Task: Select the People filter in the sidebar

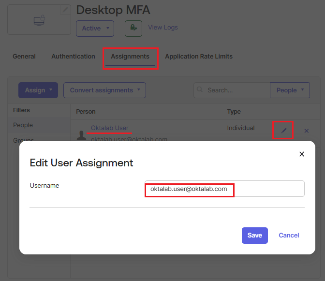Action: tap(23, 125)
